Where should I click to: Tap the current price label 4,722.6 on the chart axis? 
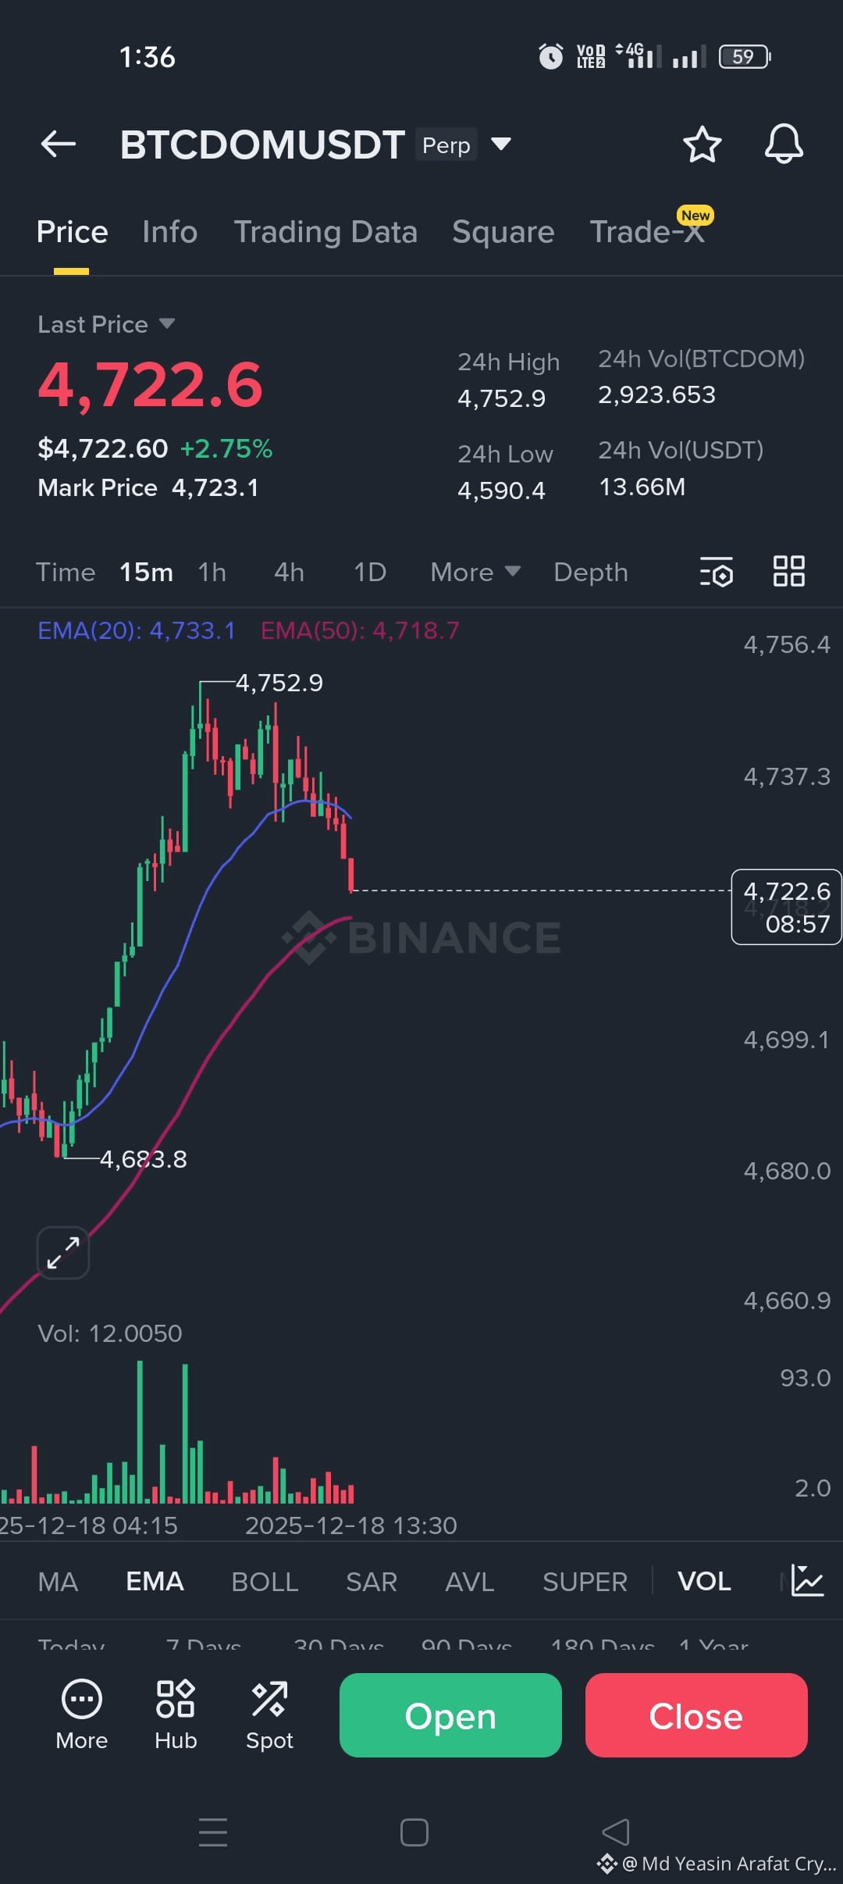[786, 907]
